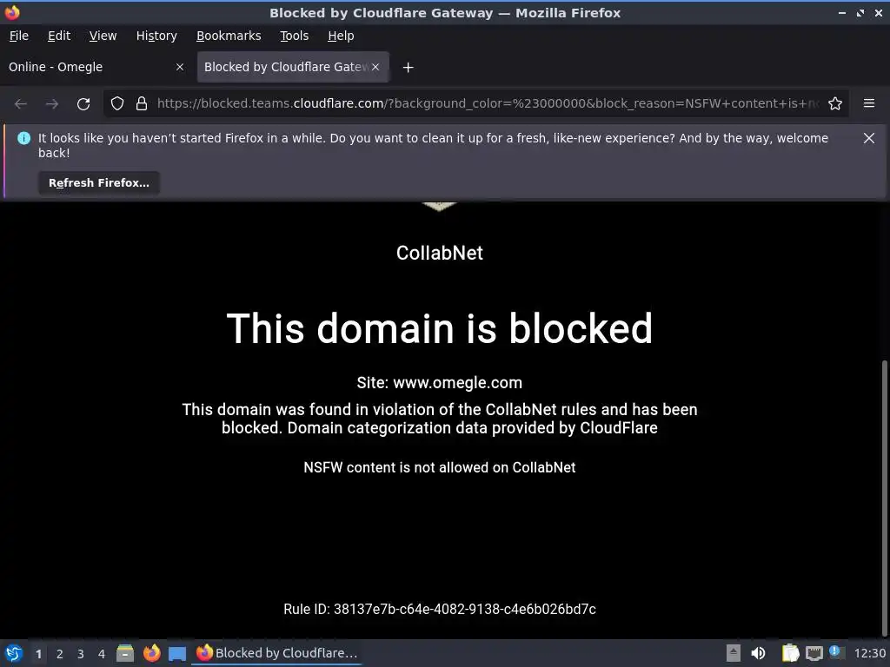Open file manager from the taskbar
890x667 pixels.
pos(125,653)
